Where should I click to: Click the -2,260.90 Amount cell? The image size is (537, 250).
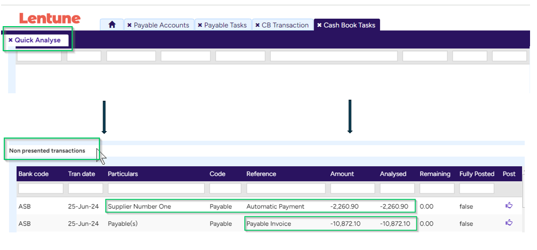click(345, 206)
